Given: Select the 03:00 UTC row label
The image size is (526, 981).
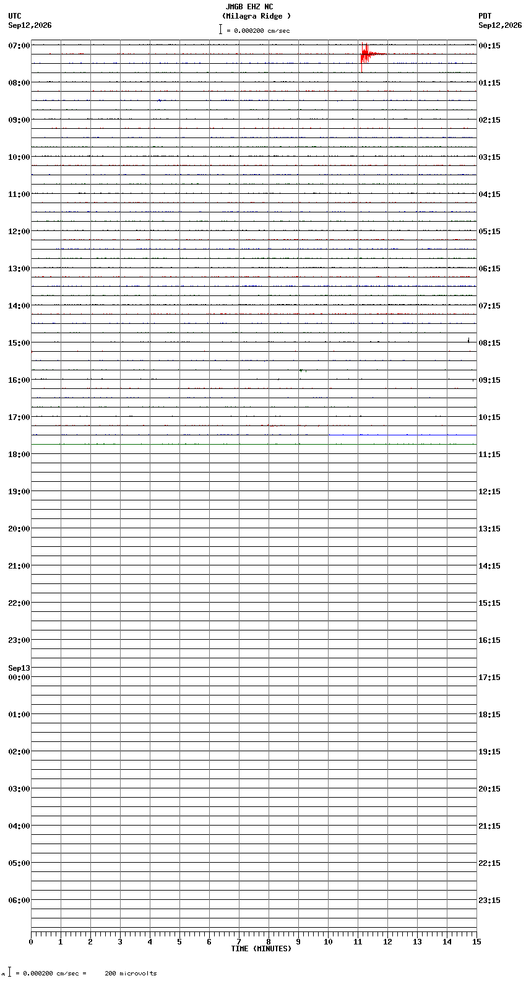Looking at the screenshot, I should [x=19, y=789].
